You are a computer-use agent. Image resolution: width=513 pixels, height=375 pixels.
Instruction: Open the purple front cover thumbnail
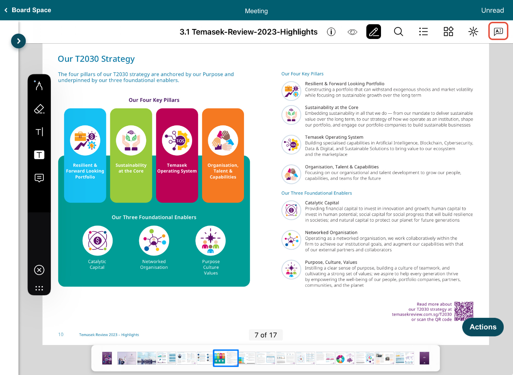[x=107, y=358]
